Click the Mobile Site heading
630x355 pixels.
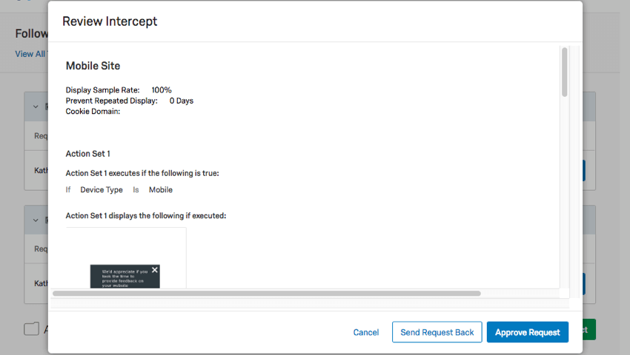(x=93, y=66)
